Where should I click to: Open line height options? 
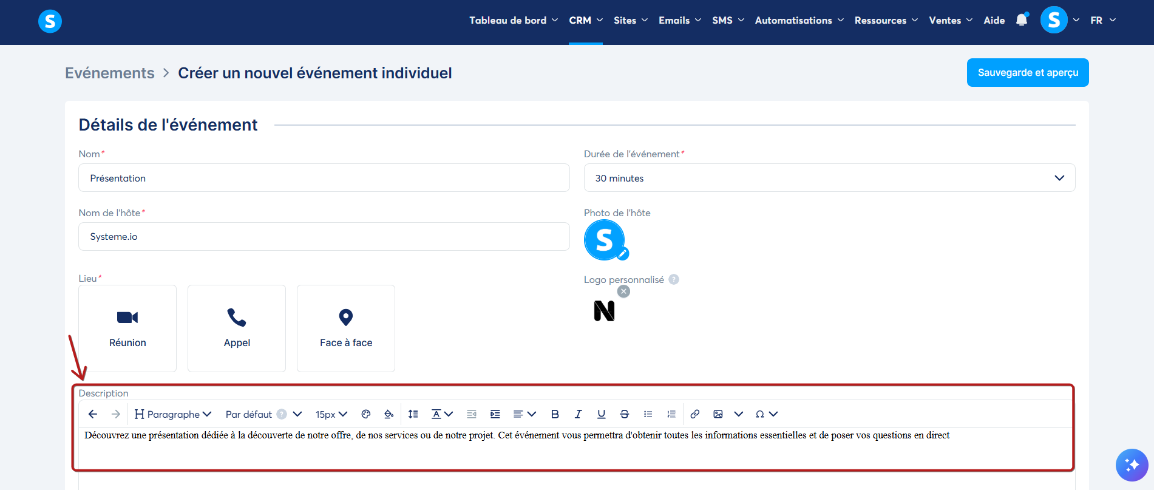point(413,414)
